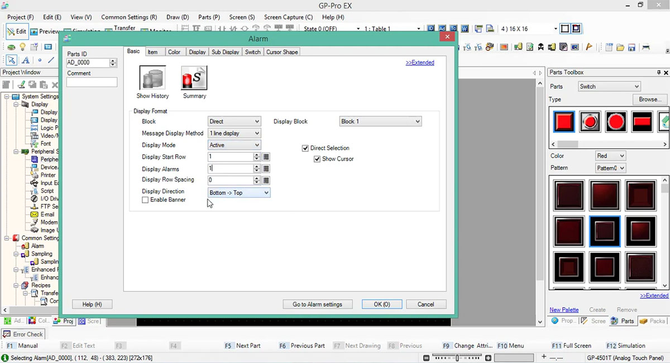Open the Screen Capture (C) menu
The image size is (670, 363).
pos(289,17)
